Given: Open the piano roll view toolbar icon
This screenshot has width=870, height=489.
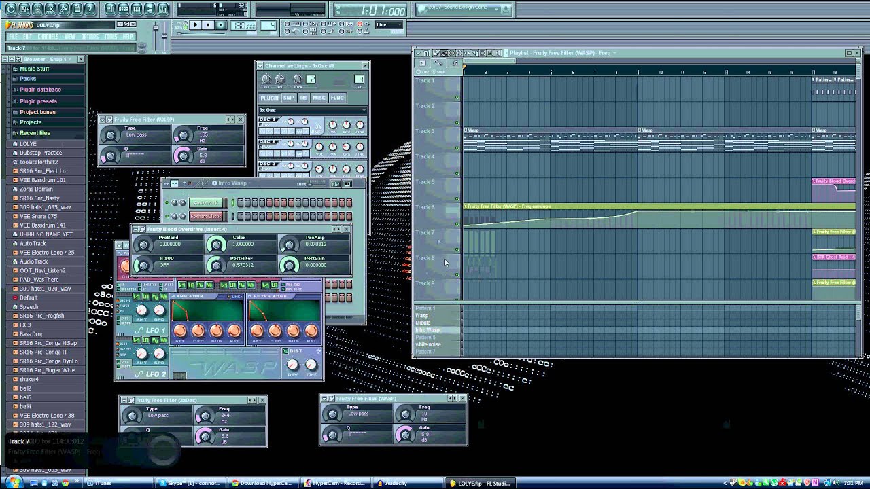Looking at the screenshot, I should click(x=137, y=9).
